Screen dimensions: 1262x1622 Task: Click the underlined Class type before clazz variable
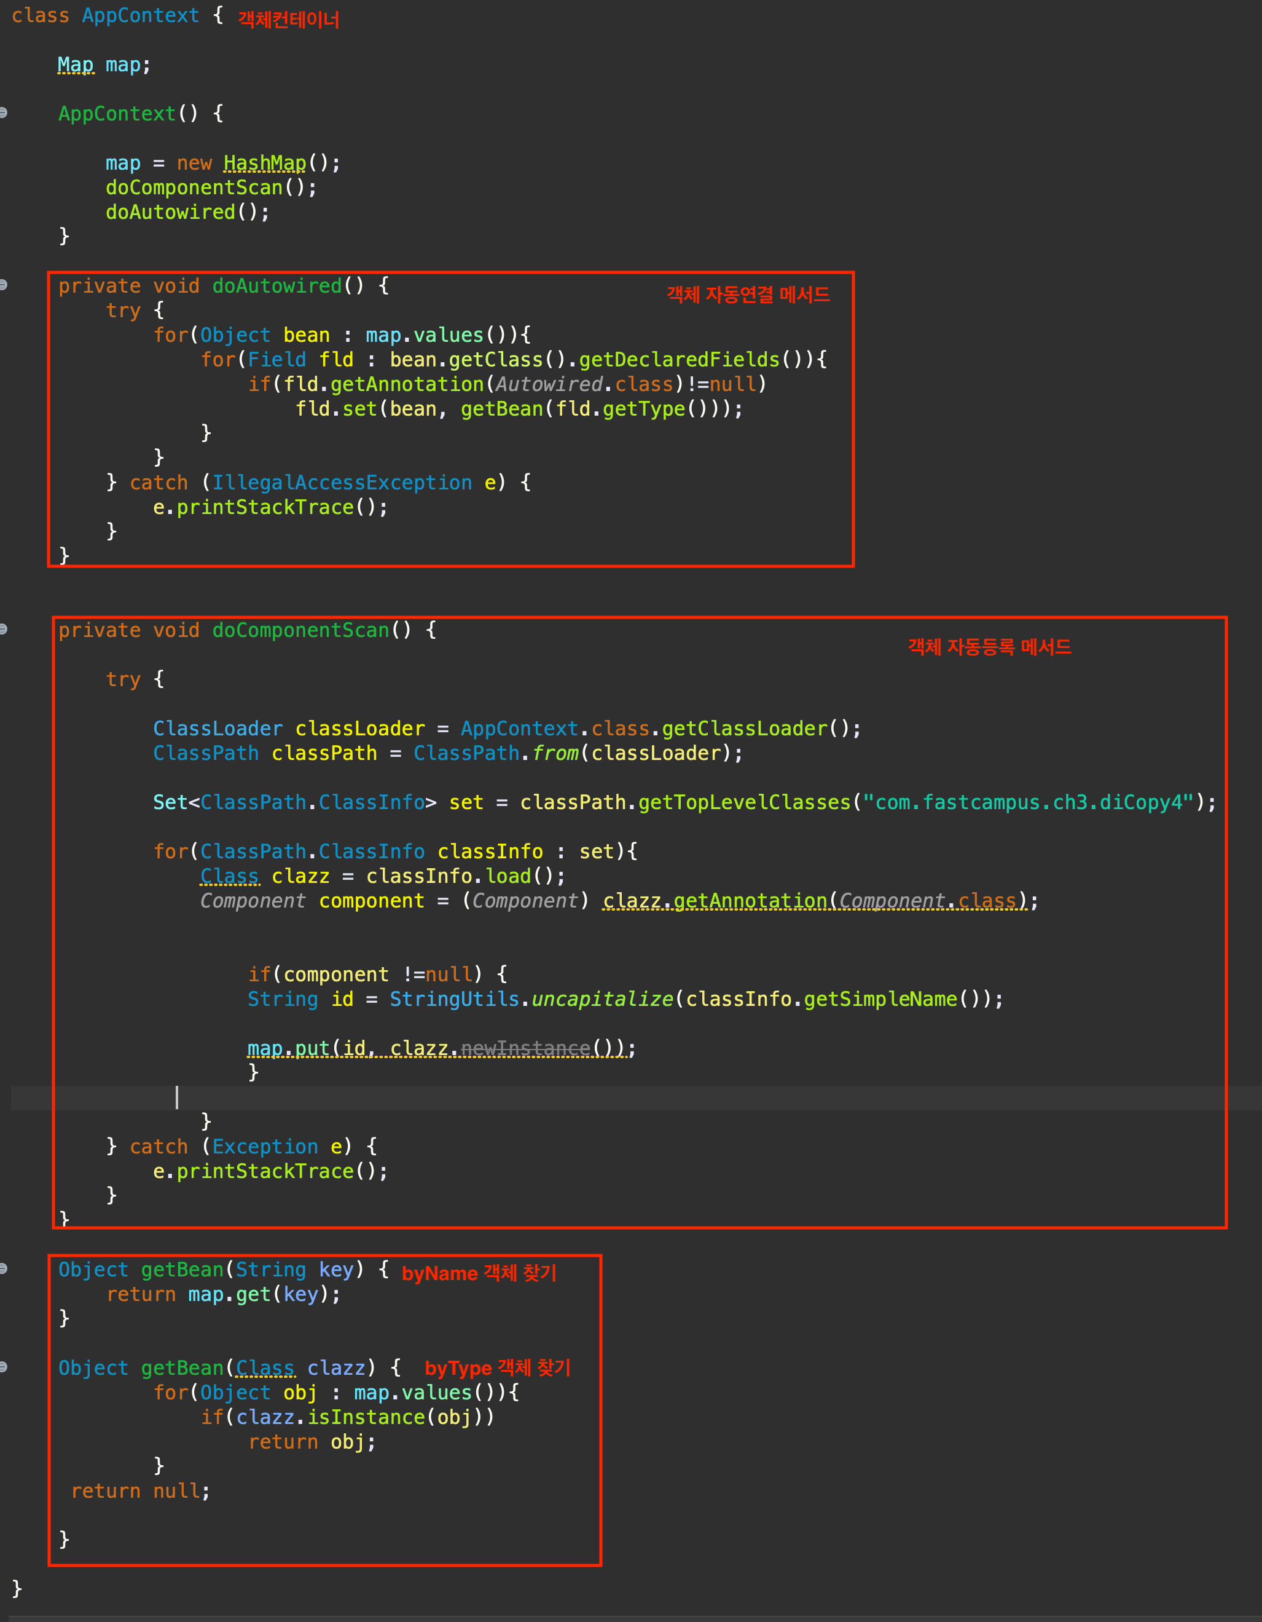[230, 876]
